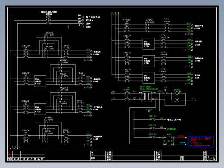The width and height of the screenshot is (224, 168).
Task: Click the MC000 coil circle symbol
Action: (177, 93)
